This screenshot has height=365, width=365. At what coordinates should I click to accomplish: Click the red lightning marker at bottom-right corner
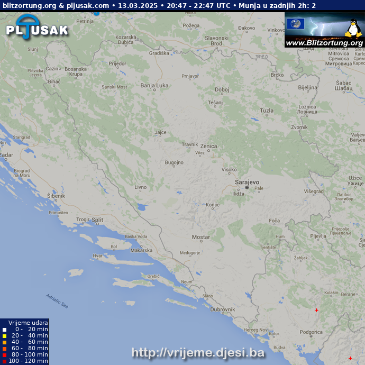(x=350, y=358)
